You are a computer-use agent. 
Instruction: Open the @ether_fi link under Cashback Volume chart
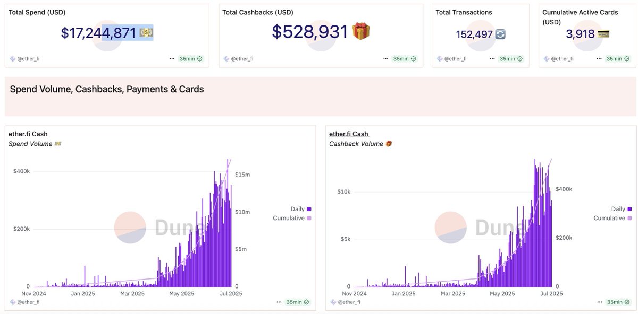tap(349, 302)
